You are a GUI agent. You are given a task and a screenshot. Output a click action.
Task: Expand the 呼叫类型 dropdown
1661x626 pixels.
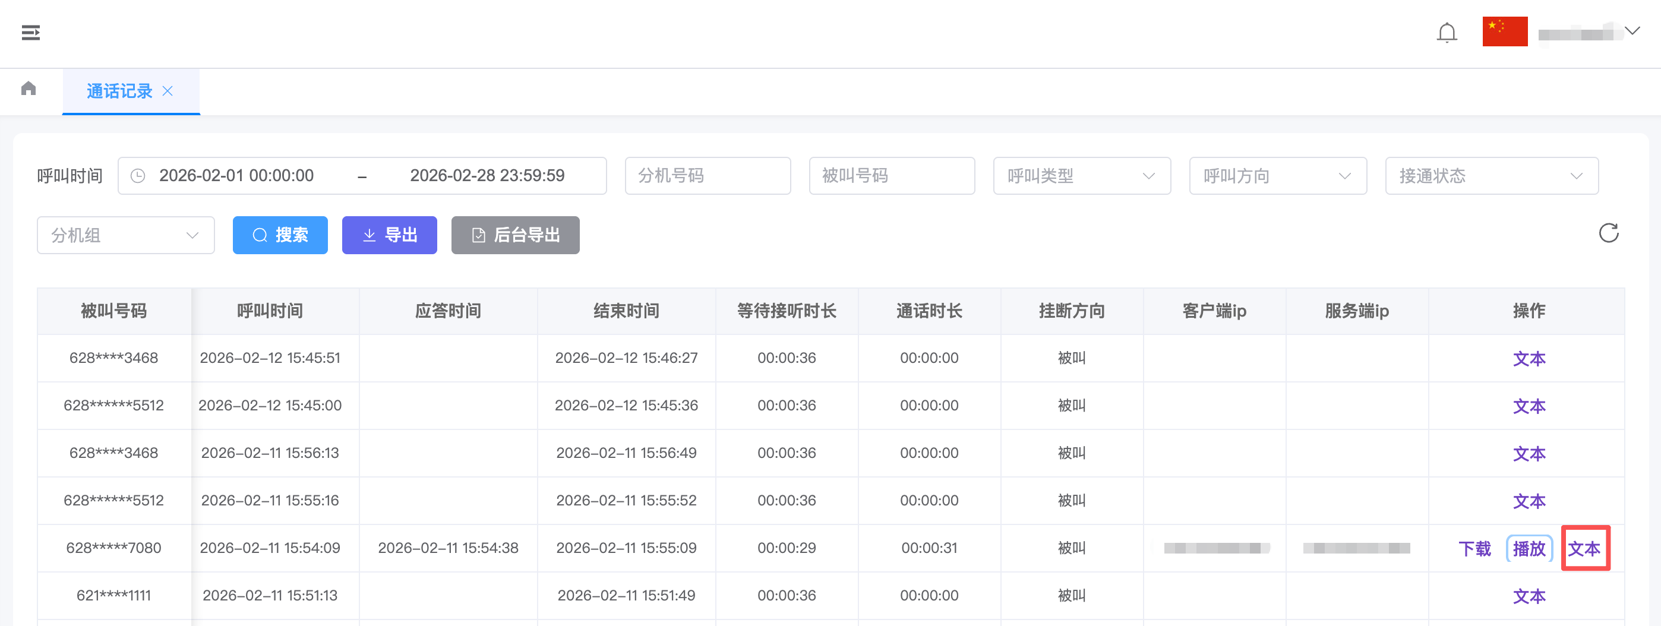[x=1081, y=176]
